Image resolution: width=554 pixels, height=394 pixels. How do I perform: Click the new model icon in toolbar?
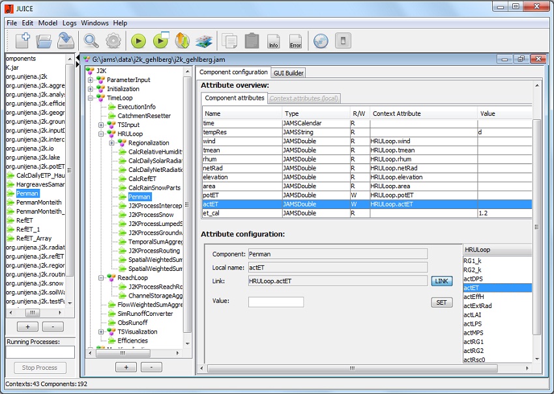[x=23, y=41]
